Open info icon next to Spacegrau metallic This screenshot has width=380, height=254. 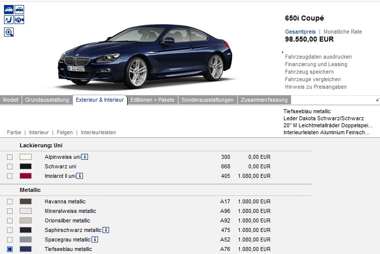[95, 239]
